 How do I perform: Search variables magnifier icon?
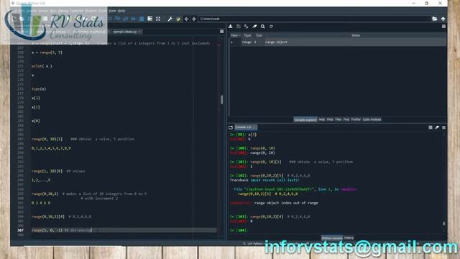coord(263,27)
